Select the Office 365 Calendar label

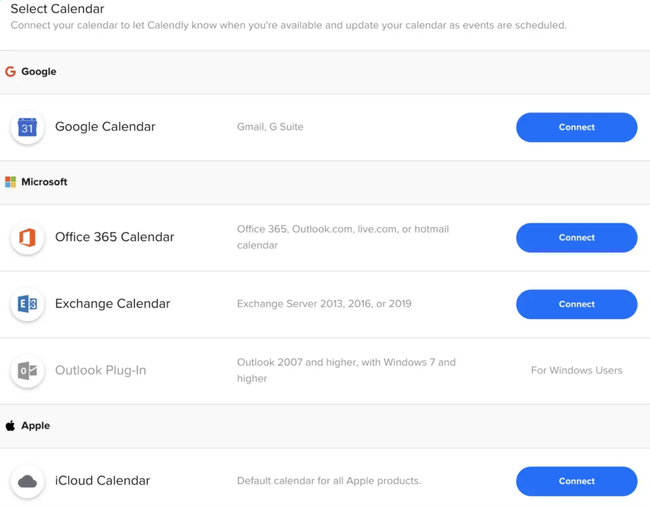[x=114, y=237]
